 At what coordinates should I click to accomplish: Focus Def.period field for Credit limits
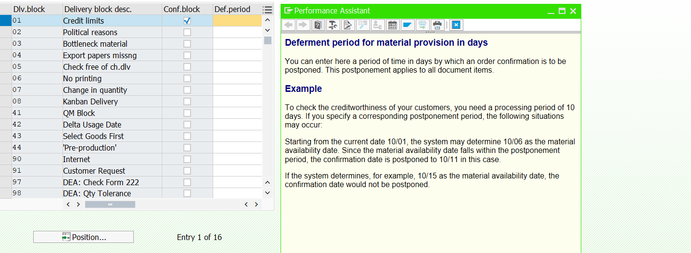coord(237,21)
